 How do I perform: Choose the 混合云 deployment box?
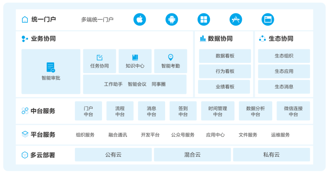[192, 155]
